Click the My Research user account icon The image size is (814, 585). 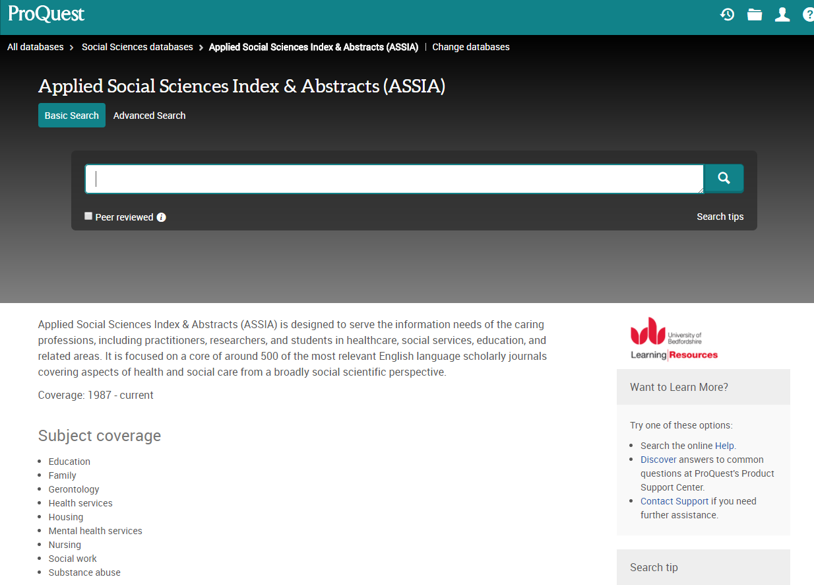pyautogui.click(x=782, y=15)
